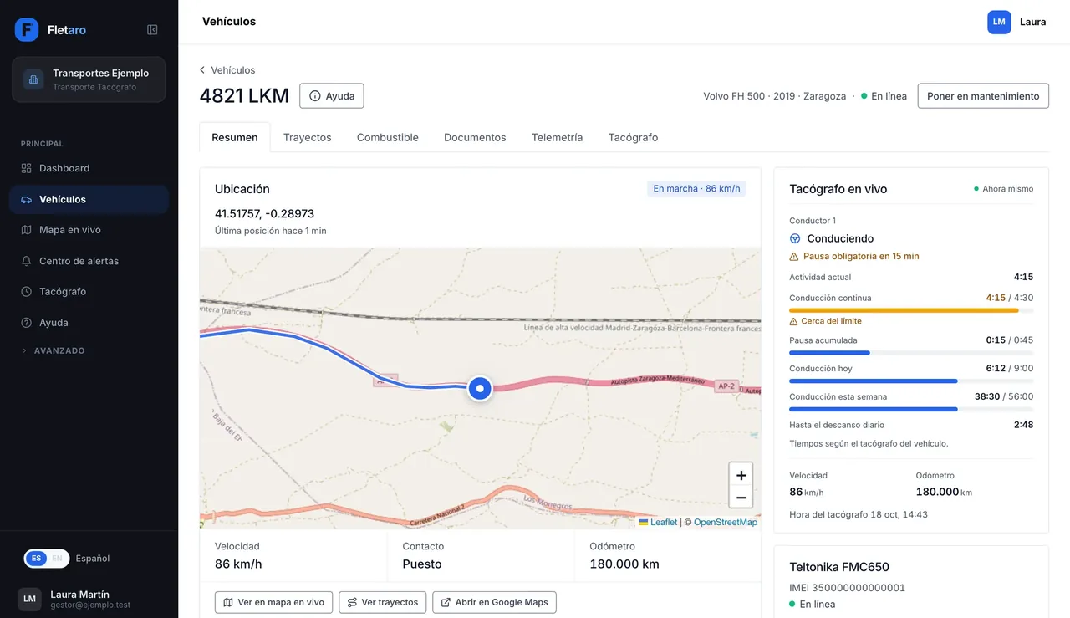This screenshot has height=618, width=1070.
Task: Switch to the Trayectos tab
Action: [x=307, y=137]
